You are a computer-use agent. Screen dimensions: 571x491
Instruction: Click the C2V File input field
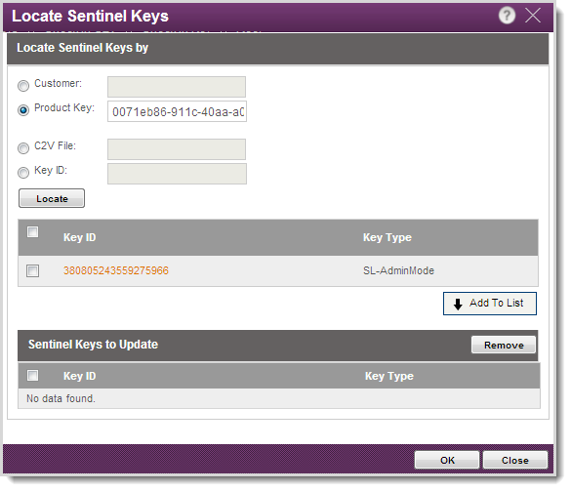(177, 149)
